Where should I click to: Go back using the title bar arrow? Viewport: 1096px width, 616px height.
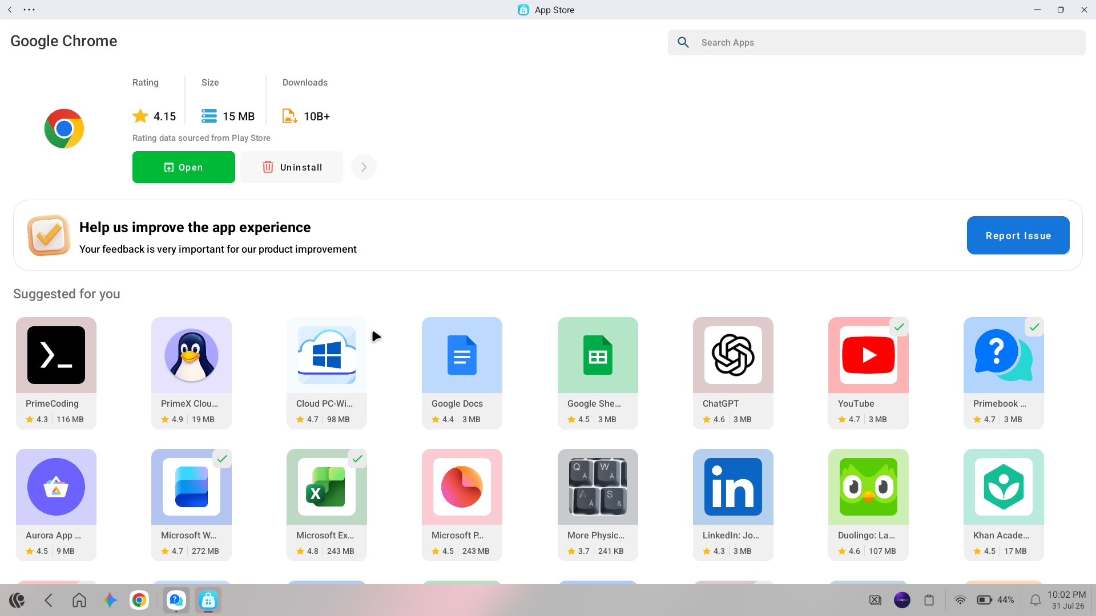(x=10, y=10)
